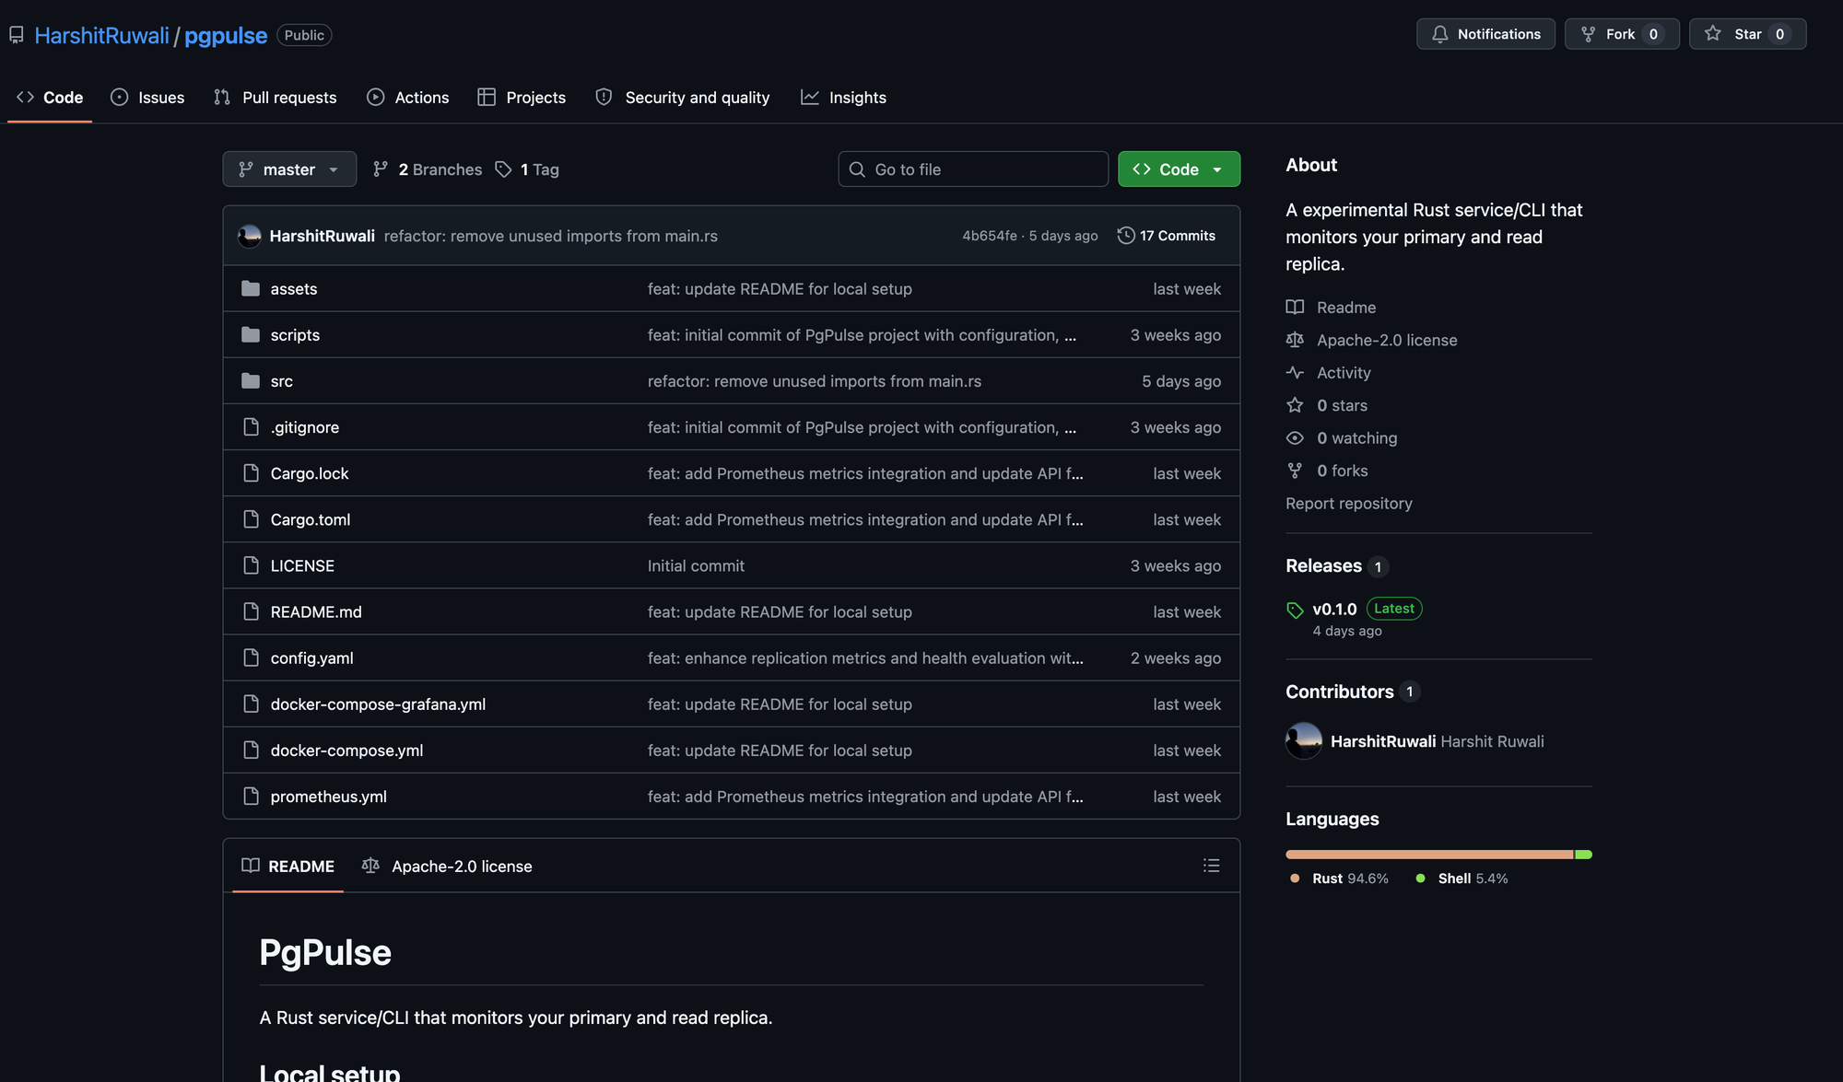Open the Cargo.toml file
The width and height of the screenshot is (1843, 1082).
click(x=311, y=520)
